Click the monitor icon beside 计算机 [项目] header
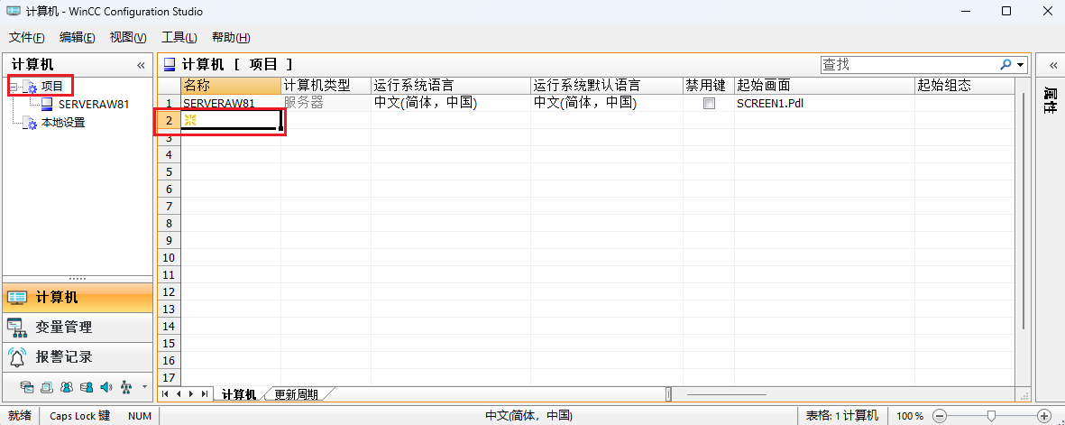 point(170,65)
